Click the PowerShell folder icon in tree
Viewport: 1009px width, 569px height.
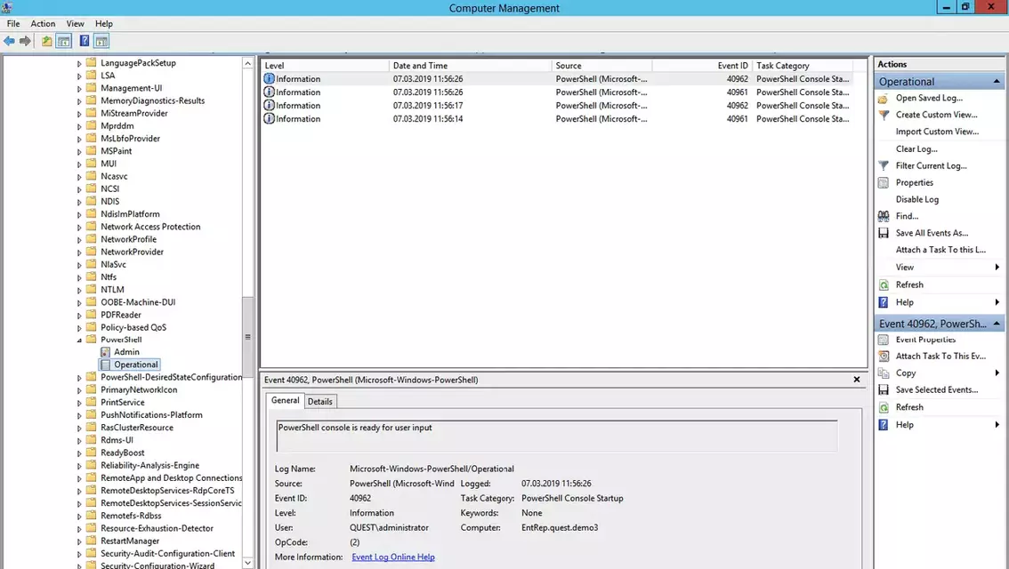coord(92,340)
